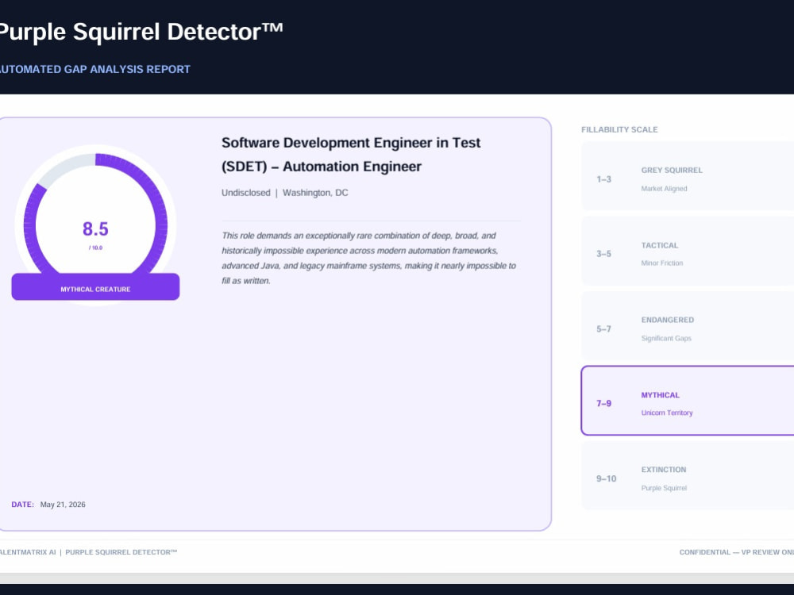Viewport: 794px width, 595px height.
Task: Select the Extinction Purple Squirrel card
Action: point(688,475)
